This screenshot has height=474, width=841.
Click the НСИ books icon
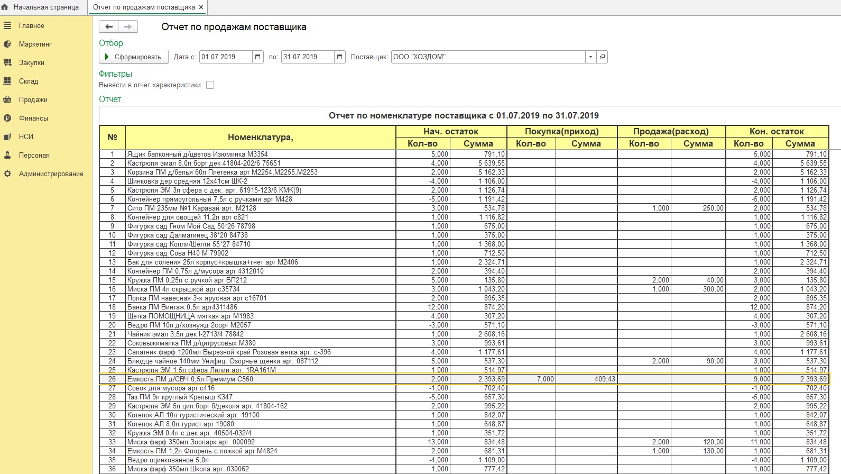click(7, 136)
